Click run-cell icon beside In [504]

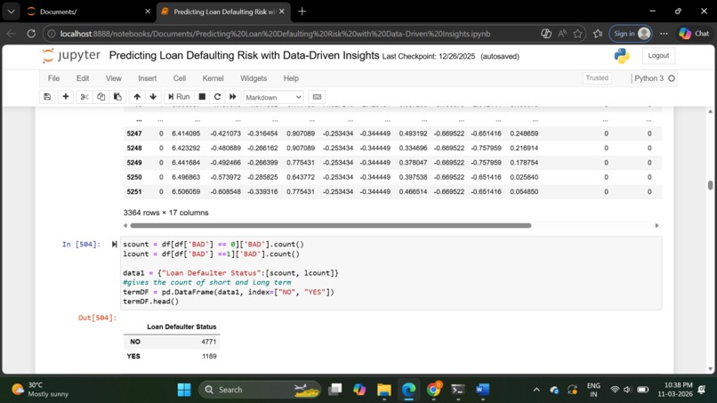pos(114,245)
